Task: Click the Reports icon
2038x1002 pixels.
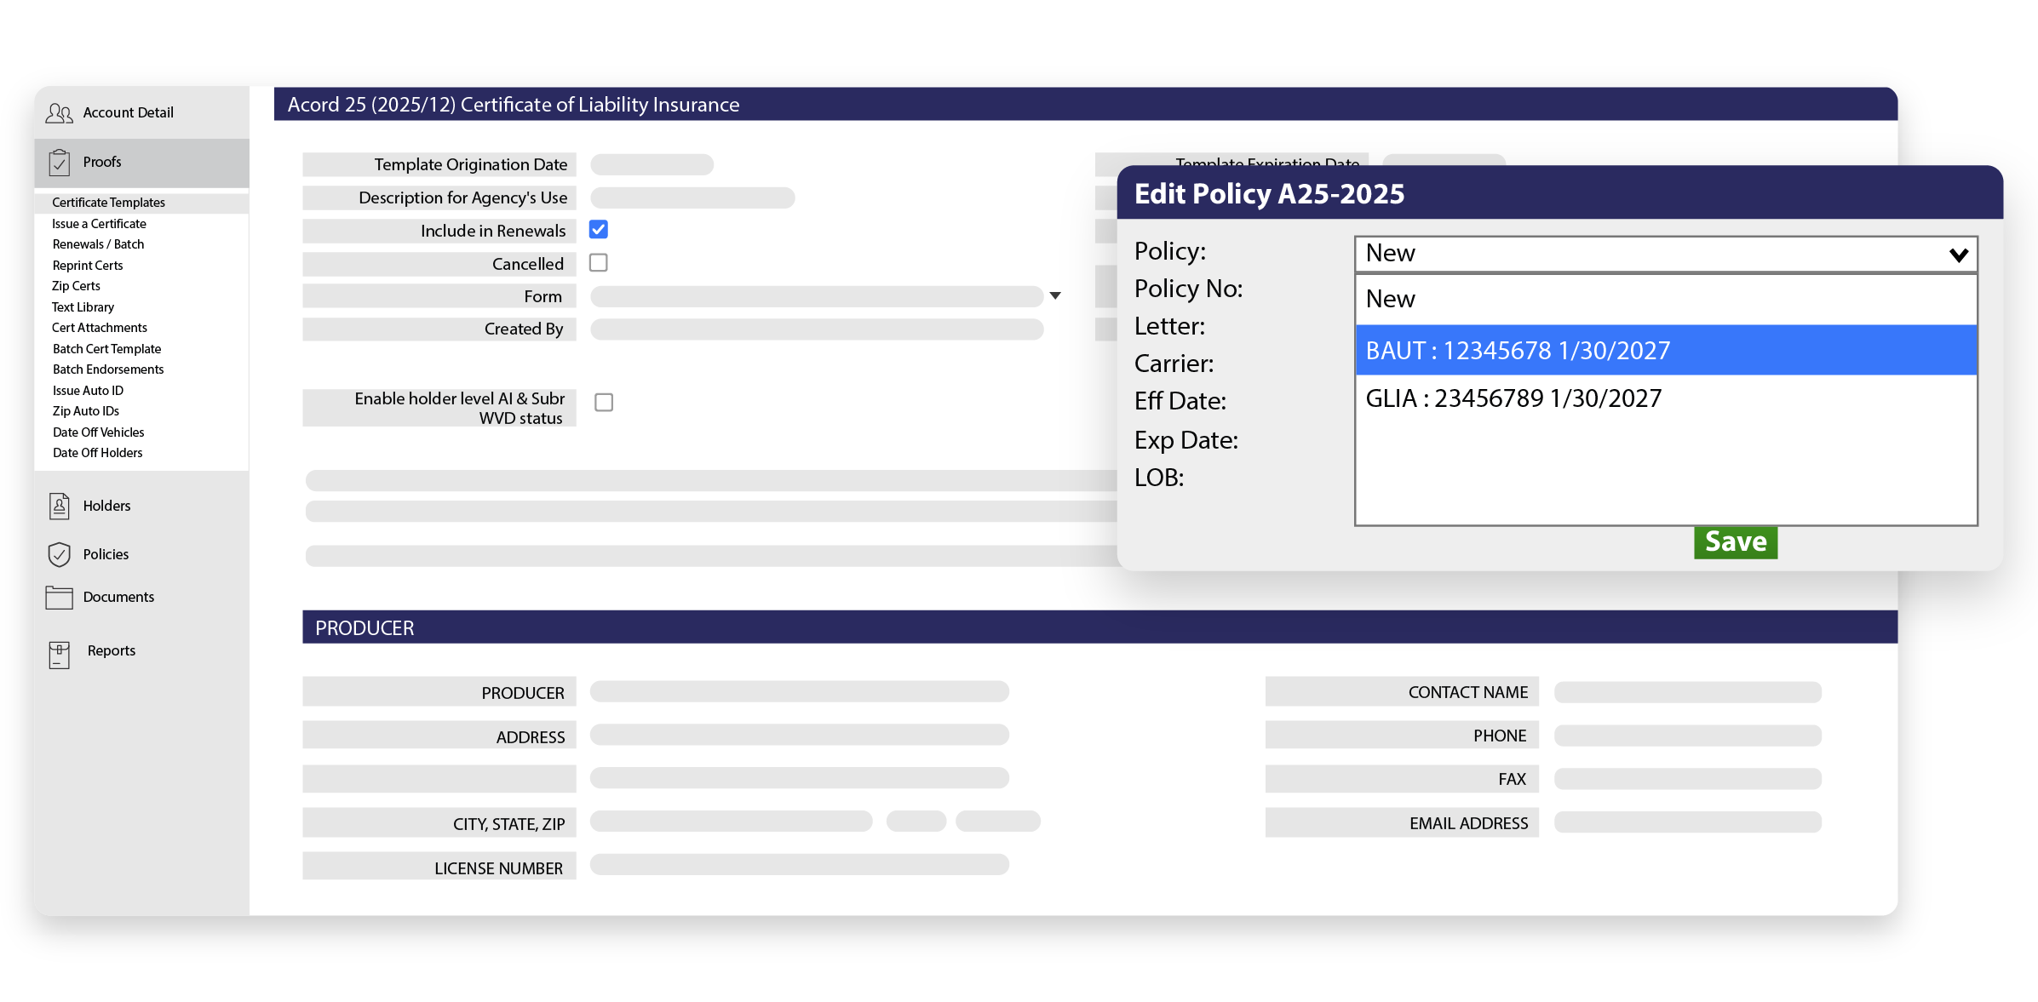Action: [x=60, y=655]
